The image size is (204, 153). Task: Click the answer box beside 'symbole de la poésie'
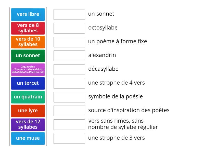click(69, 97)
